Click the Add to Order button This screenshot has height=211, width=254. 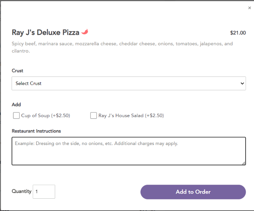[193, 192]
